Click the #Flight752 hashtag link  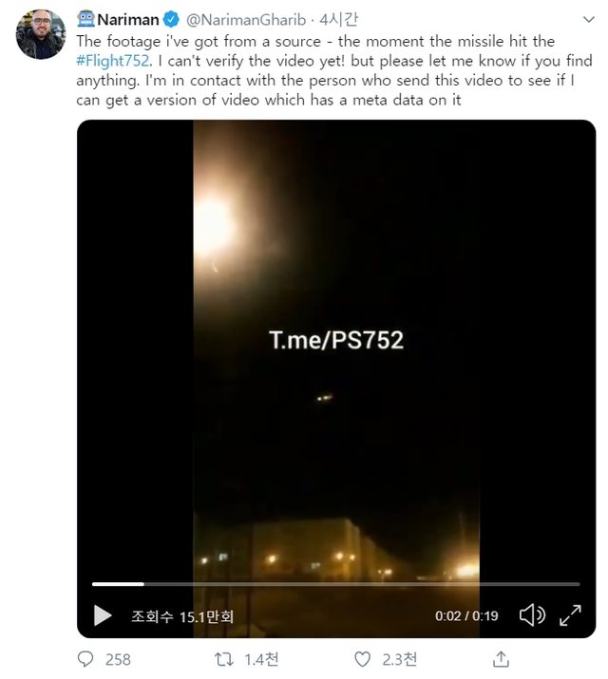coord(113,61)
